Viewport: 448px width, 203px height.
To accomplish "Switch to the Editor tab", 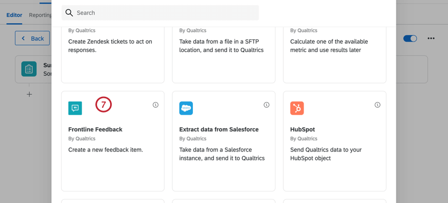I will (x=14, y=15).
